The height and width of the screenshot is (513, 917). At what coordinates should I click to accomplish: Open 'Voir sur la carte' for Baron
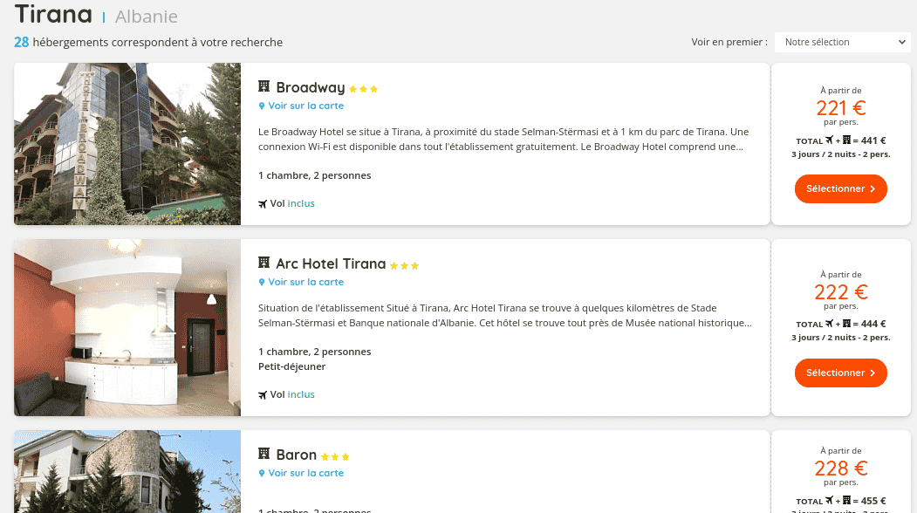[x=305, y=473]
